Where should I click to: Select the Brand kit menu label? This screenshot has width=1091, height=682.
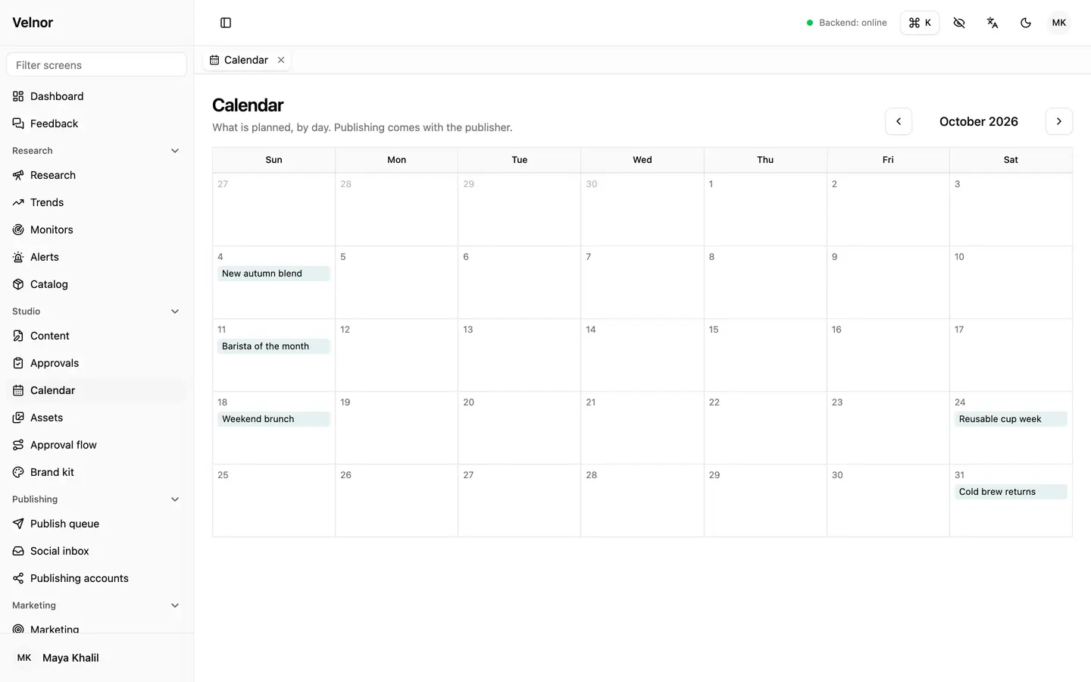[x=52, y=472]
